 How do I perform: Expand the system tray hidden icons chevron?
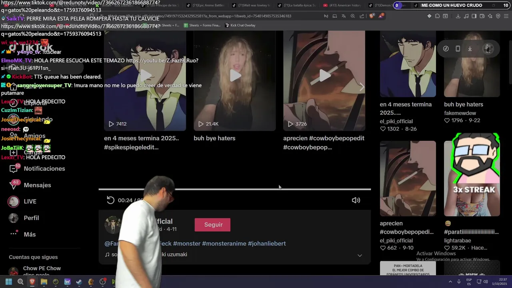pos(450,282)
